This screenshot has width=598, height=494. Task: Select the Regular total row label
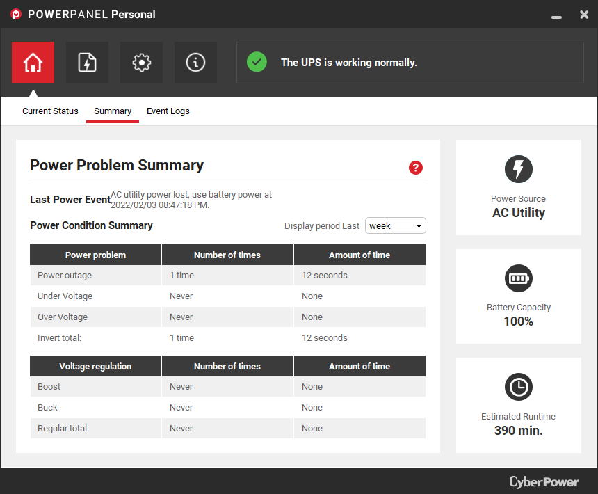tap(63, 429)
